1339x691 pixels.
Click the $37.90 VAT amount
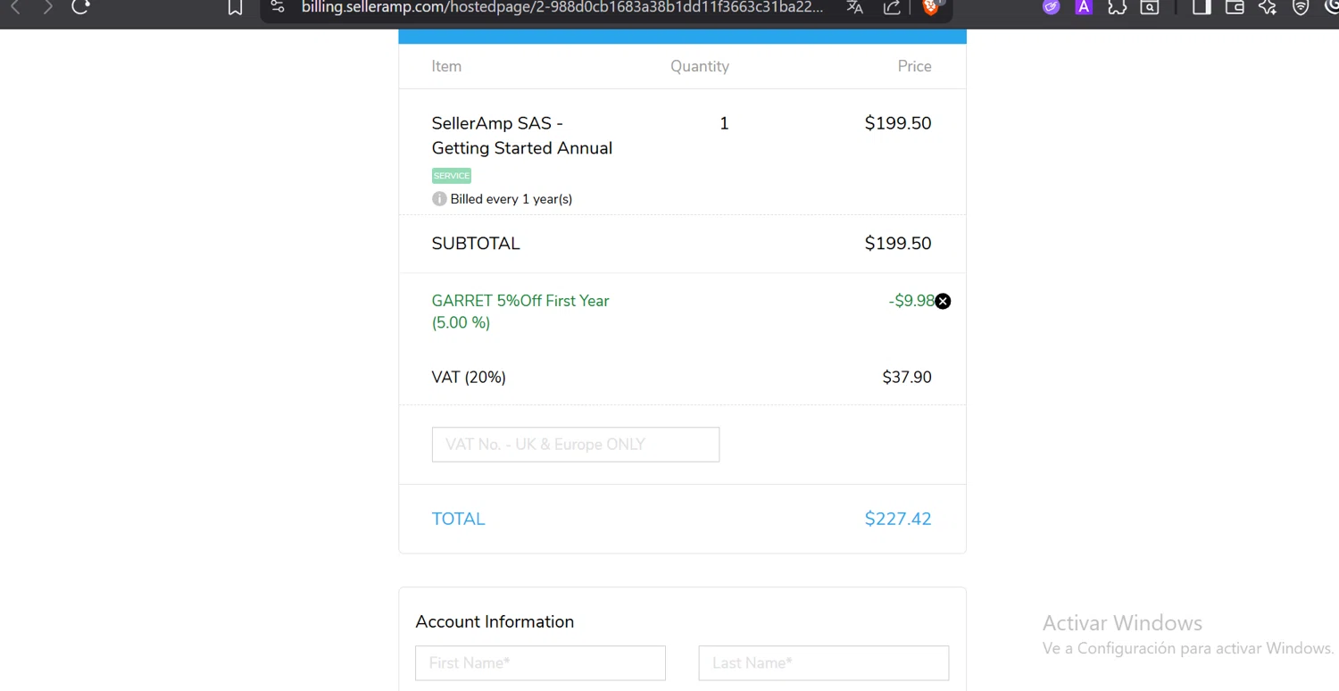[x=907, y=378]
